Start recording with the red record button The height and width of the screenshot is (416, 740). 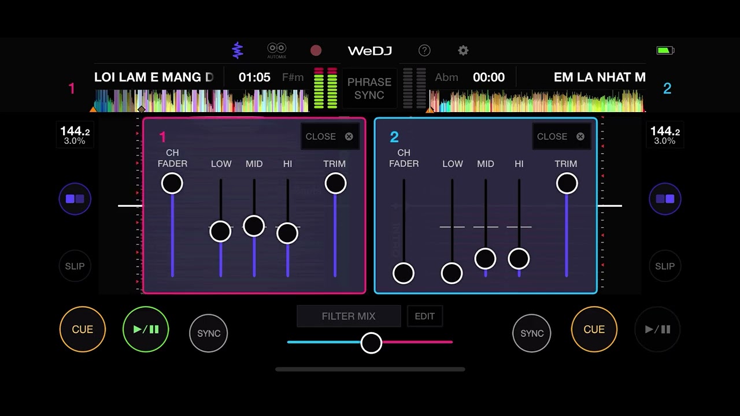tap(316, 51)
